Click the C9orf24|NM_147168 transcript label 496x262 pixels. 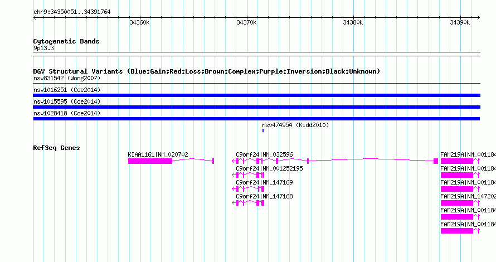click(x=264, y=196)
